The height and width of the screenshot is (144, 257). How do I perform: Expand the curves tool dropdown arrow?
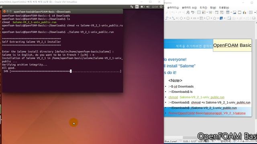tap(170, 18)
